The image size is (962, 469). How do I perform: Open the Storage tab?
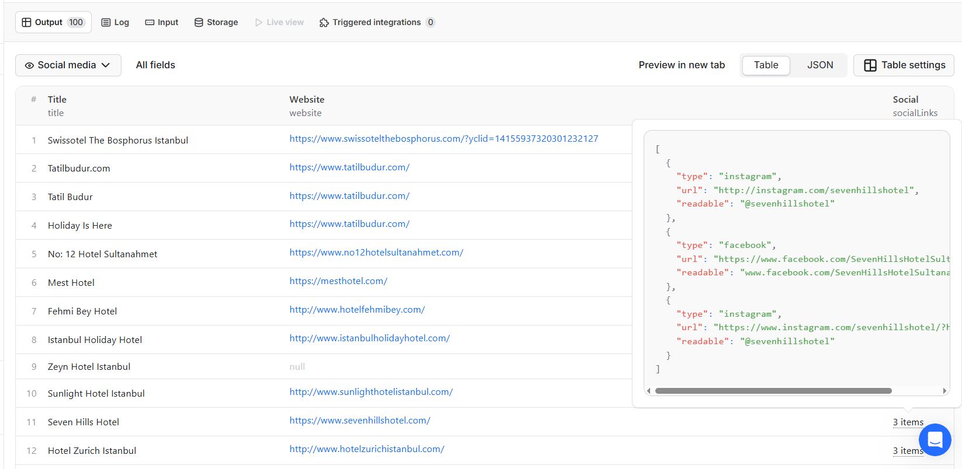[x=216, y=22]
